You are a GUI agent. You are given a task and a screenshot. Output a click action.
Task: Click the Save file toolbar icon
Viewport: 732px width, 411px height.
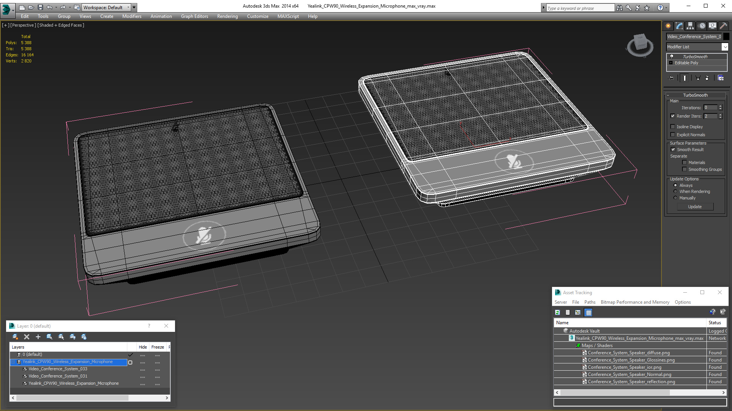40,7
